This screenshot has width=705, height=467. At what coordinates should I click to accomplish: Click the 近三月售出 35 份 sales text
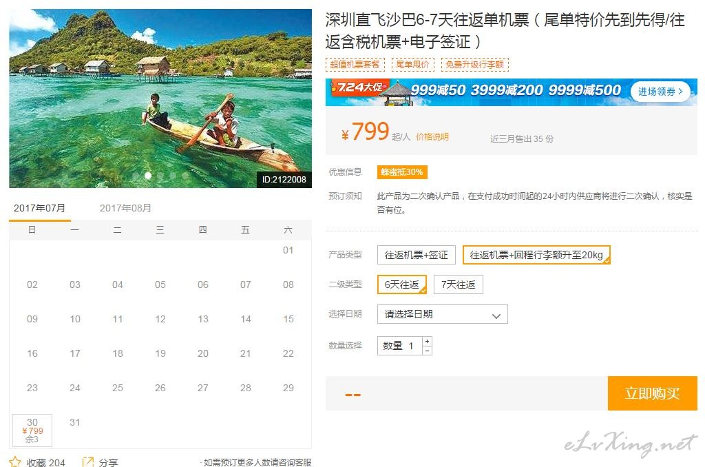pos(522,138)
